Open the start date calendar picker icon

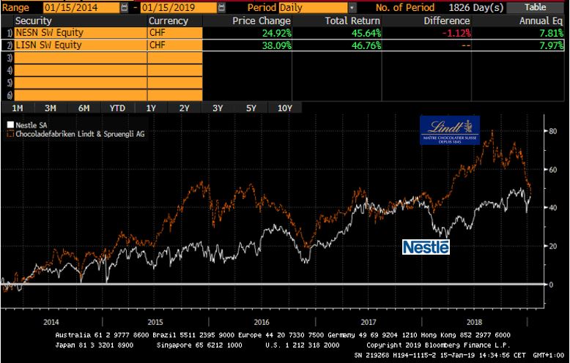(125, 7)
